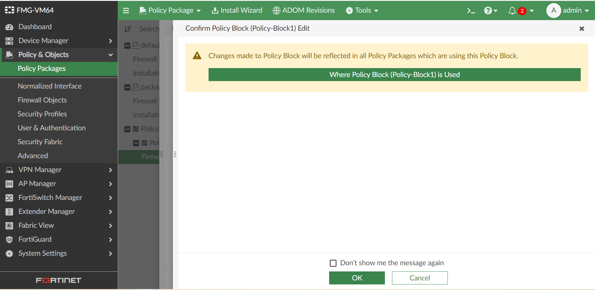Open ADOM Revisions

click(303, 10)
